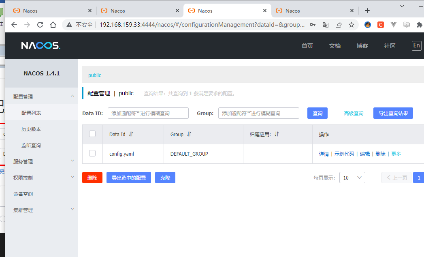Open 详情 for config.yaml
The width and height of the screenshot is (424, 257).
[324, 154]
